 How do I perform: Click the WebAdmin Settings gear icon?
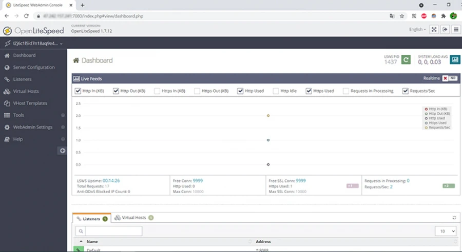(7, 128)
